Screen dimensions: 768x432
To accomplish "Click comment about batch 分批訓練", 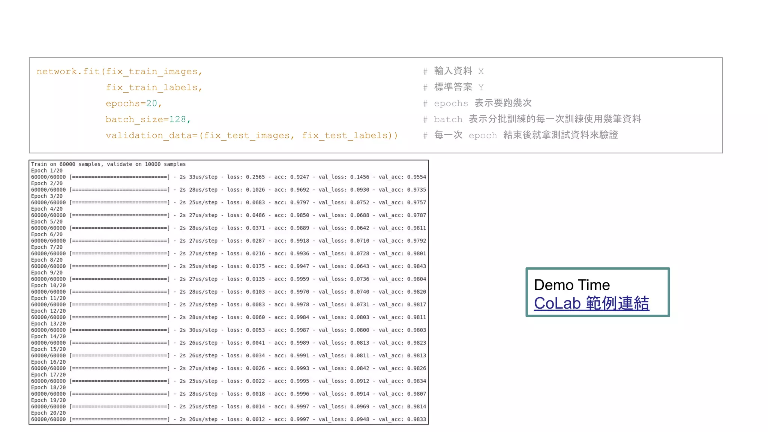I will (532, 119).
